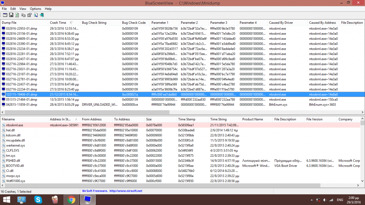Open Advanced Options from the toolbar
The height and width of the screenshot is (205, 365).
coord(5,15)
